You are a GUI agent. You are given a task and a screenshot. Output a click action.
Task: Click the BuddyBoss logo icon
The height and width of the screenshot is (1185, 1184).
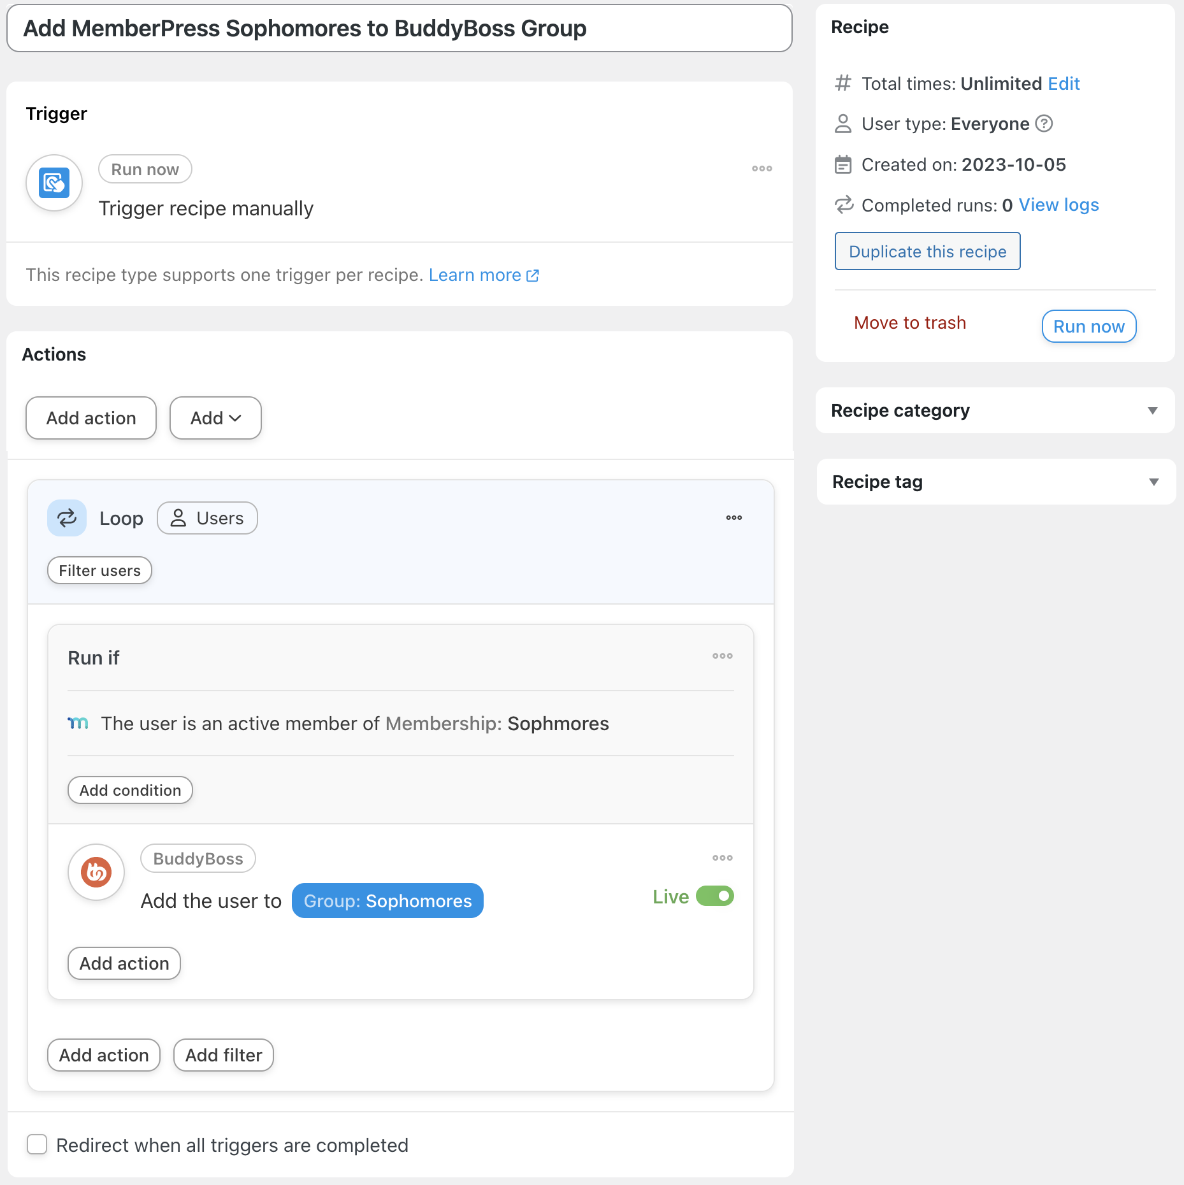tap(96, 872)
